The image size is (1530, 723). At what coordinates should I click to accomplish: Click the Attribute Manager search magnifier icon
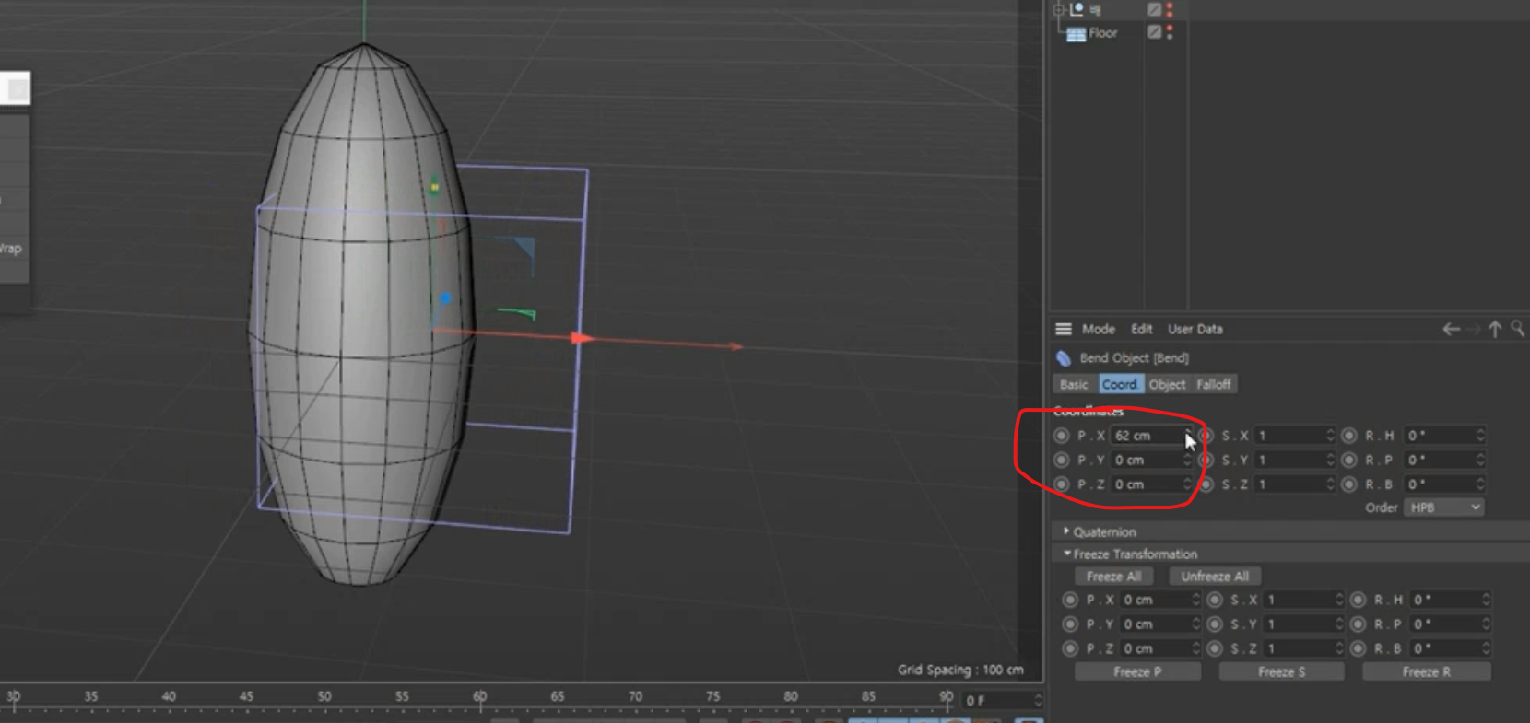click(1517, 328)
